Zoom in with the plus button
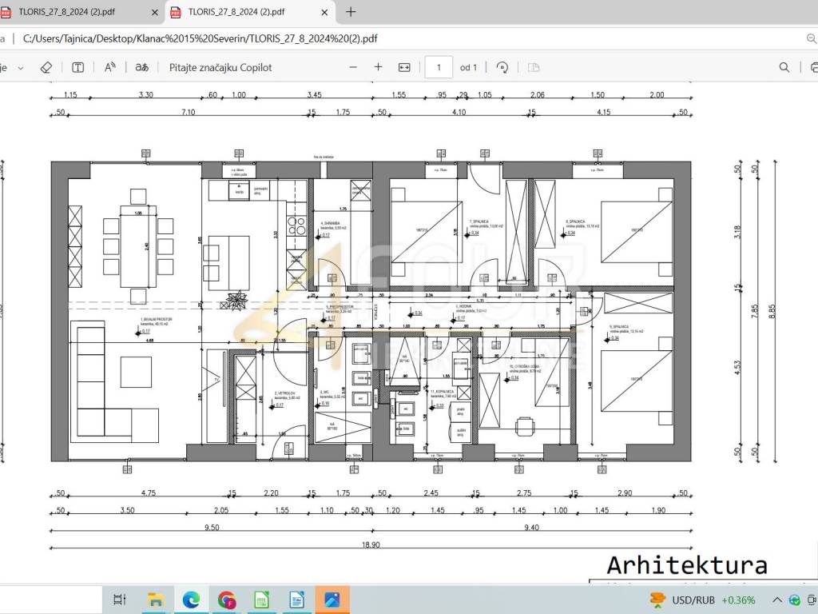 [379, 67]
